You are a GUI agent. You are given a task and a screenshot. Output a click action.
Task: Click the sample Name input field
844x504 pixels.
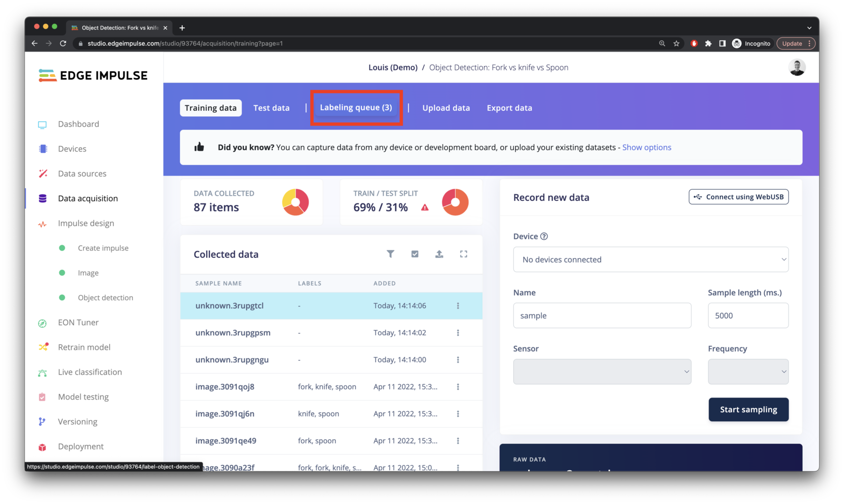602,315
